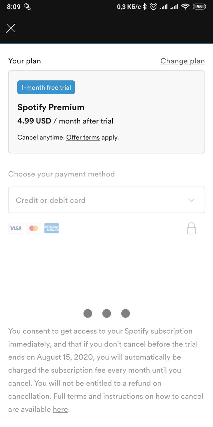Tap the American Express logo
Image resolution: width=213 pixels, height=427 pixels.
(x=52, y=228)
